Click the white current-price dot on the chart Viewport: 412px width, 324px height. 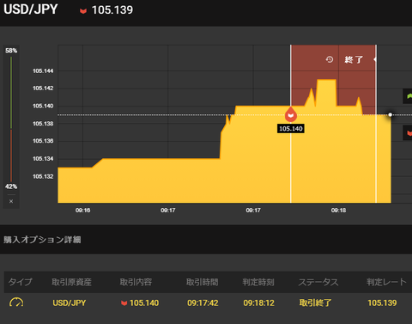(391, 114)
